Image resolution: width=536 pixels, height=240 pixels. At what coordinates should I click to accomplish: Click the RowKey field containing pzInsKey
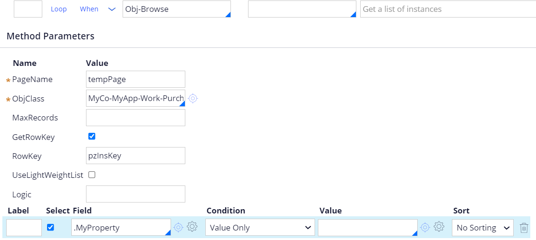[136, 156]
